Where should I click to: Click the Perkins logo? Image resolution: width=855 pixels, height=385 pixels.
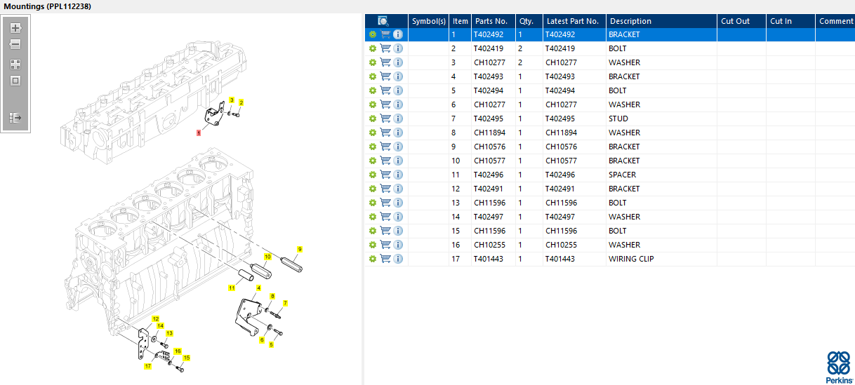coord(838,367)
